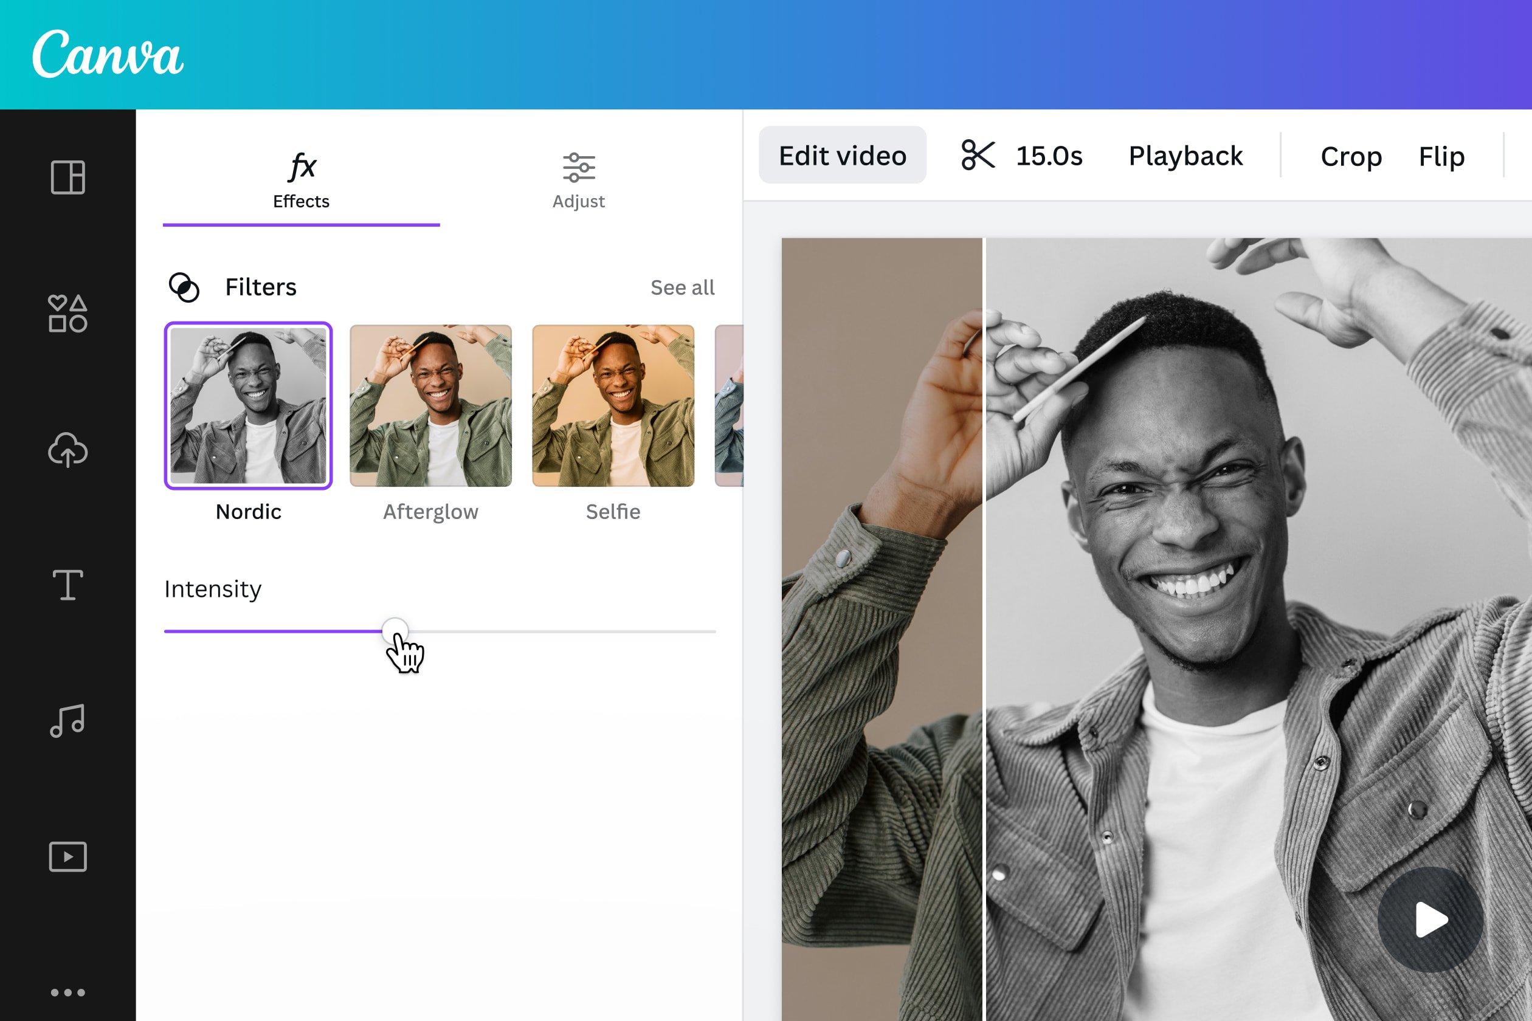Select the Selfie filter thumbnail

pyautogui.click(x=612, y=406)
